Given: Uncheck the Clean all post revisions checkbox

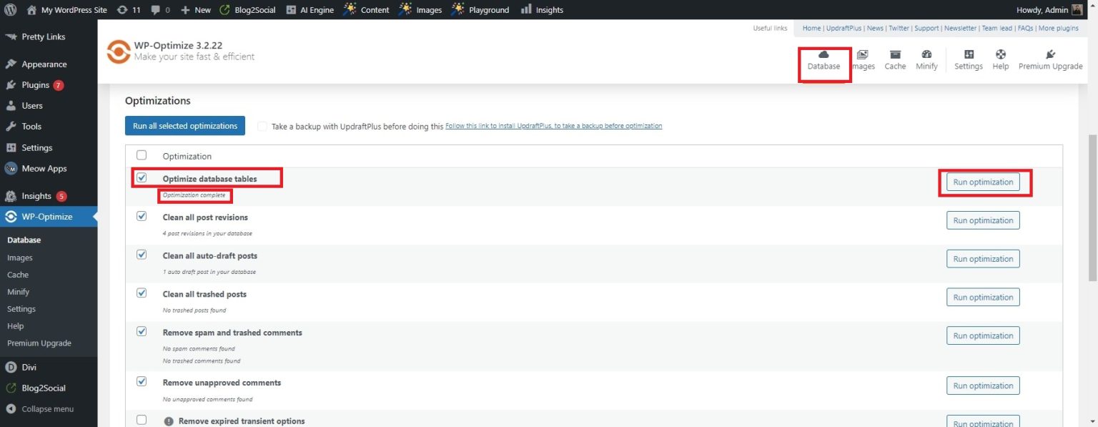Looking at the screenshot, I should click(142, 215).
